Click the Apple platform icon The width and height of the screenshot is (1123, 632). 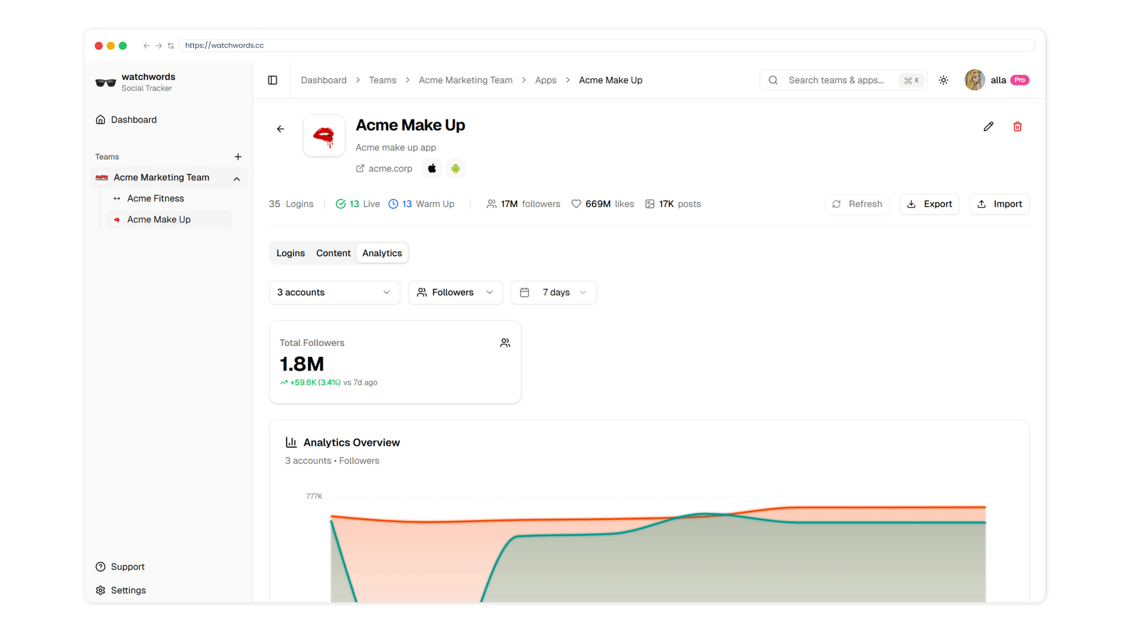coord(432,169)
